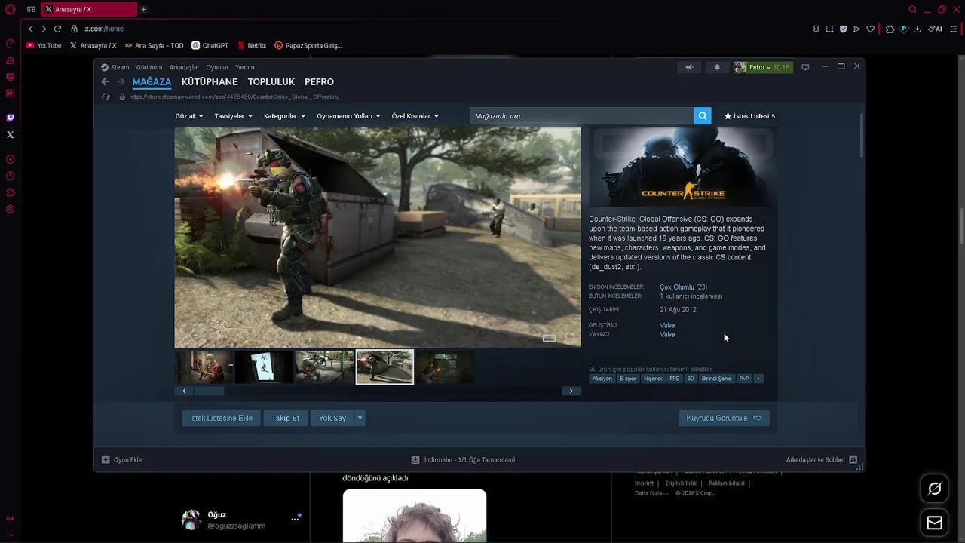
Task: Click the Aksiyon tag
Action: 602,379
